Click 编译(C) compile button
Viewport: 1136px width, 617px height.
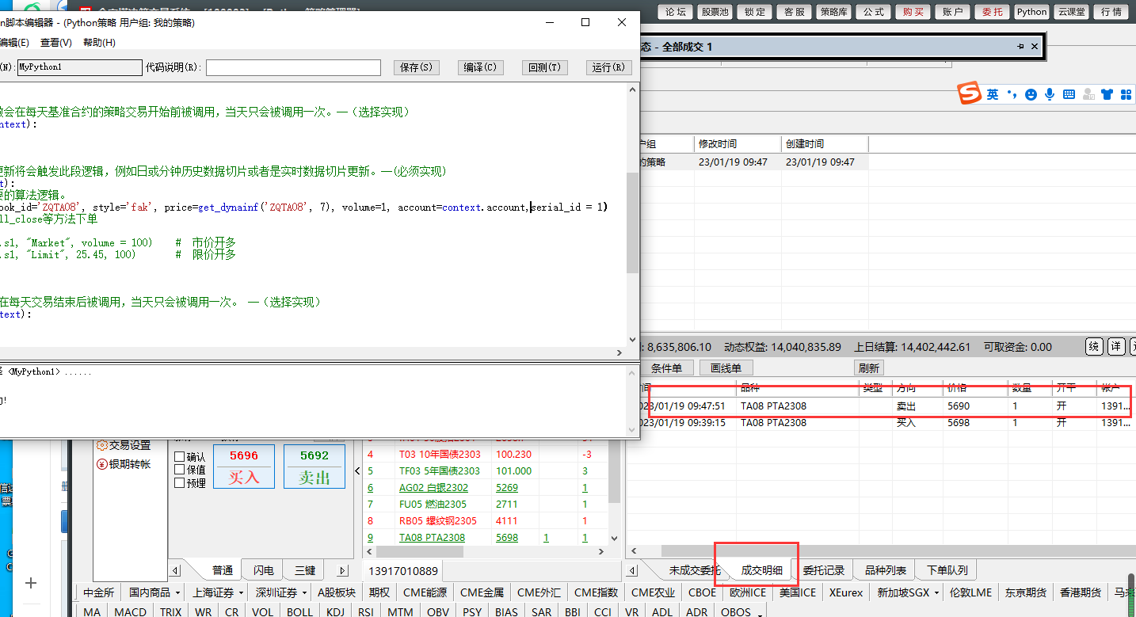click(x=481, y=67)
